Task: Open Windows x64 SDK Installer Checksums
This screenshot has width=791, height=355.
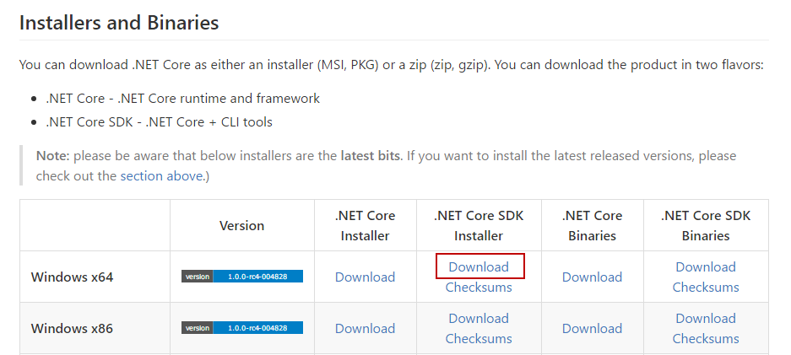Action: [479, 287]
